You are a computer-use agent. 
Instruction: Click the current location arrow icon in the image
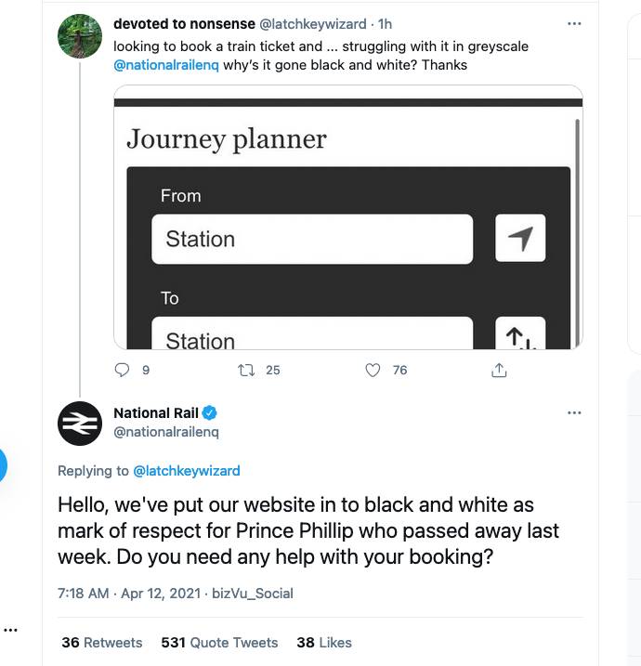click(x=520, y=239)
